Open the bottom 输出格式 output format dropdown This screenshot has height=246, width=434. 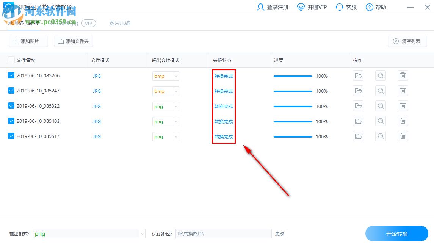click(x=142, y=233)
